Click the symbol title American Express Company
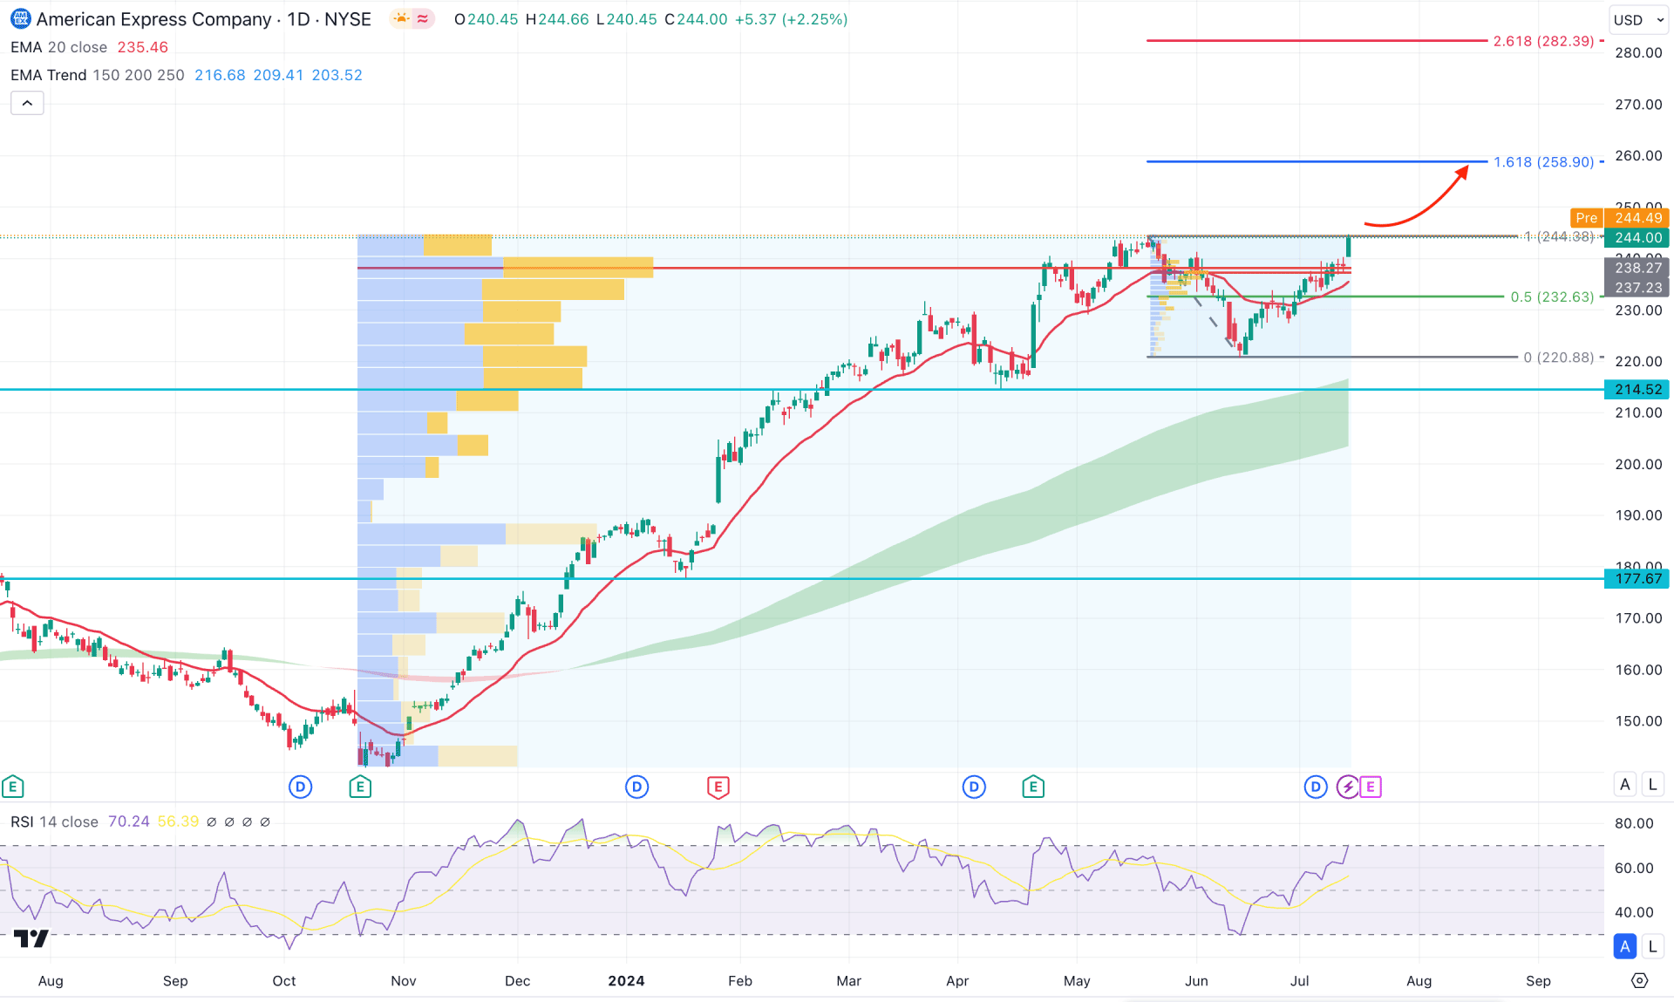1674x1002 pixels. pos(153,19)
